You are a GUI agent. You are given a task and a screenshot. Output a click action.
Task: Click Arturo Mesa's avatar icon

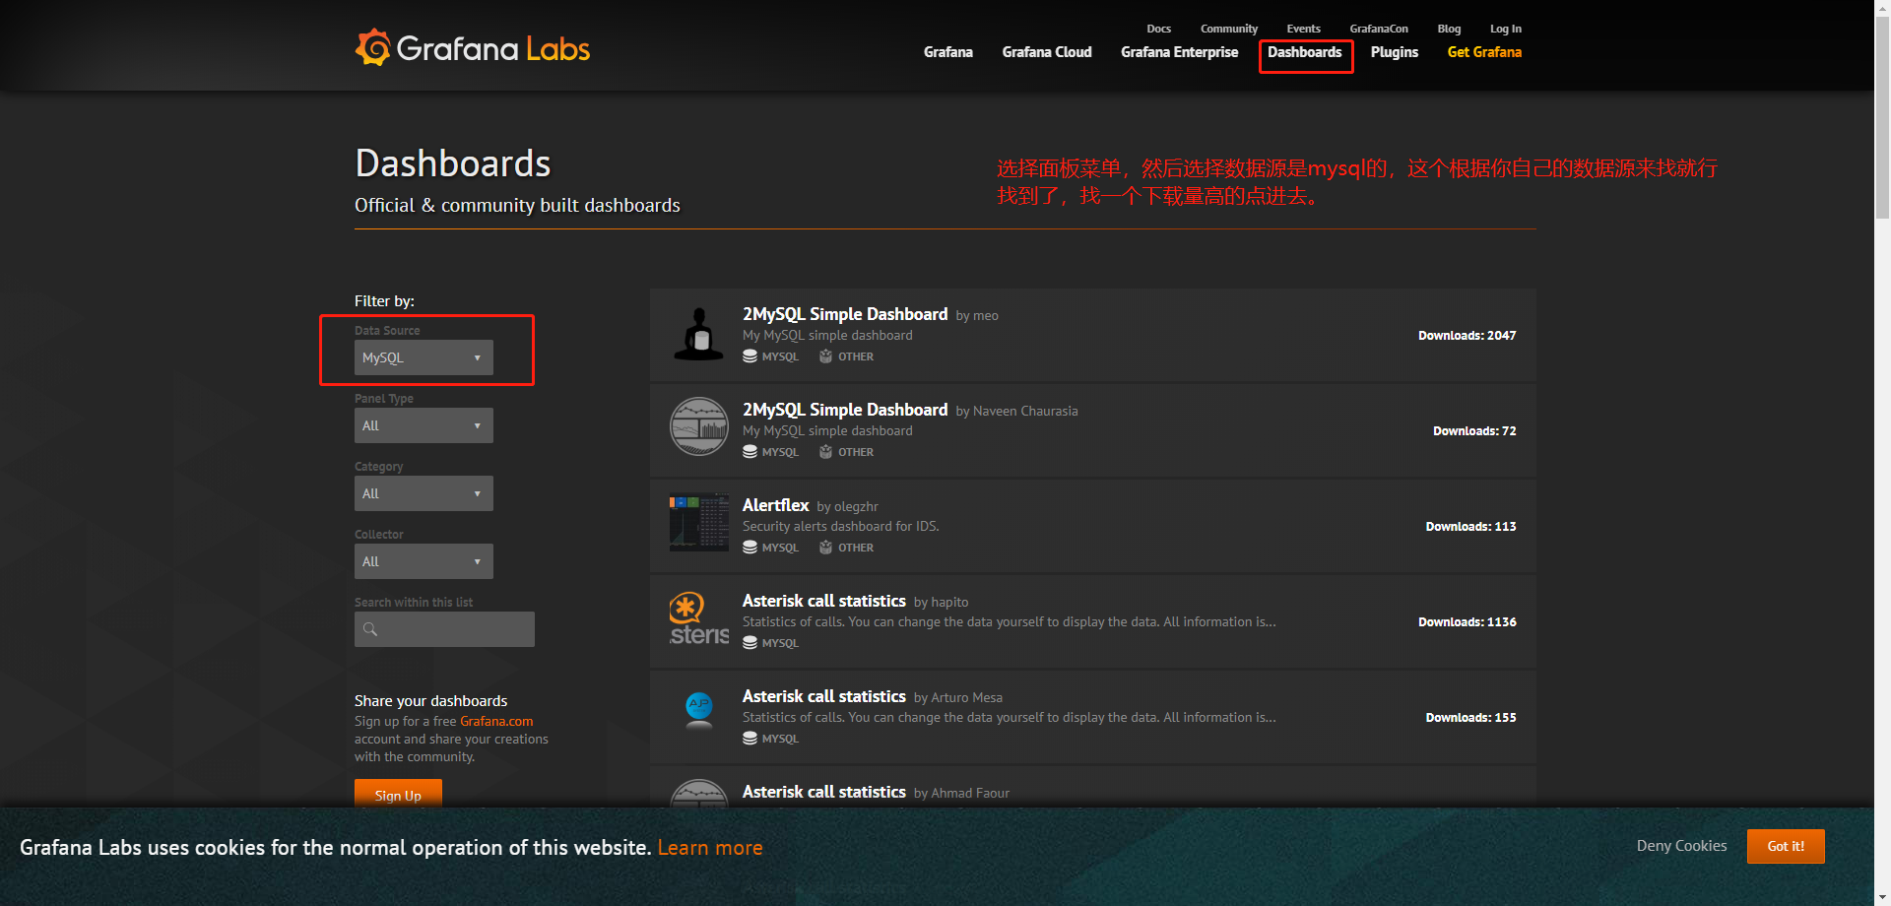point(699,711)
